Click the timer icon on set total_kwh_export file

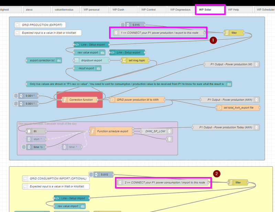point(219,108)
